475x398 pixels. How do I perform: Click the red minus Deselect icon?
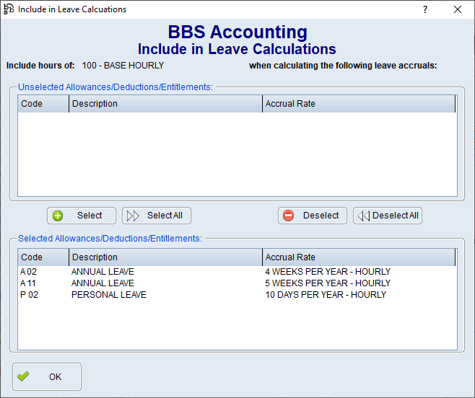click(x=289, y=216)
